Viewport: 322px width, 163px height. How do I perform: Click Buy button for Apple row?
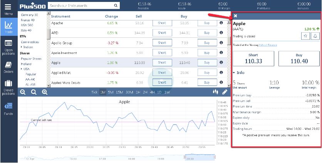pyautogui.click(x=207, y=62)
